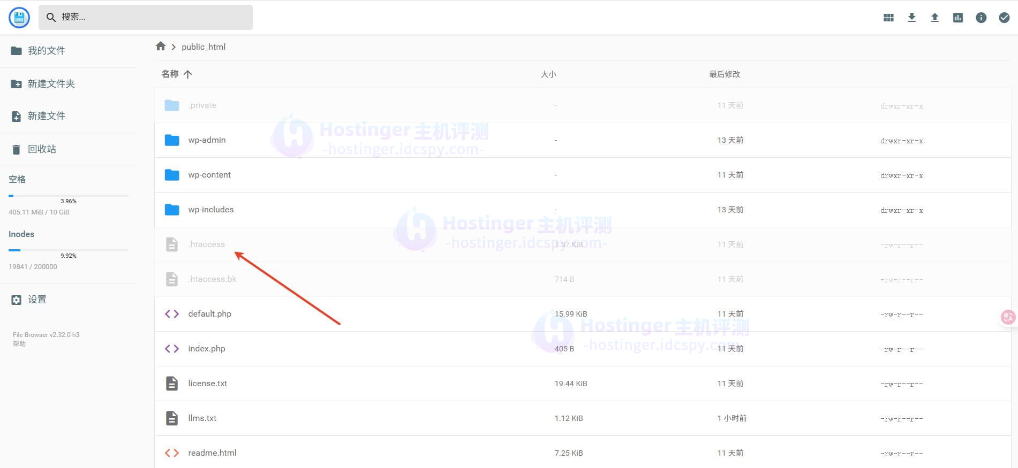Click 新建文件夹 to create a folder
The image size is (1018, 468).
(51, 84)
